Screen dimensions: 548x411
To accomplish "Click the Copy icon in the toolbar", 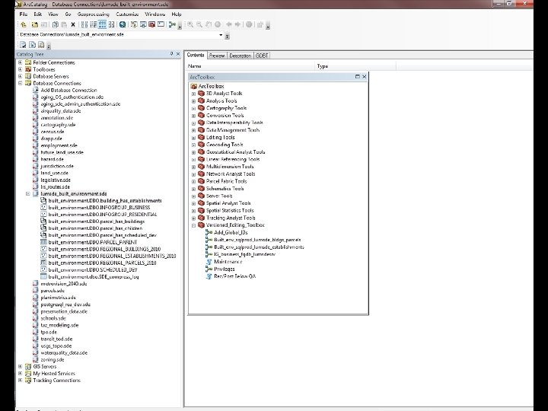I will click(56, 24).
